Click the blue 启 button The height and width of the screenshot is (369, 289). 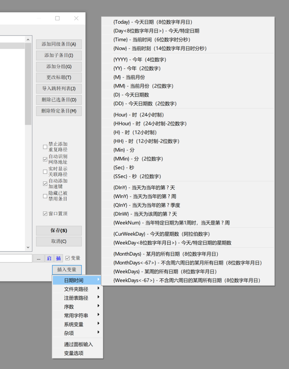click(49, 258)
